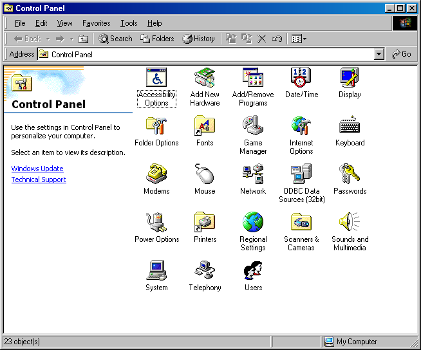Toggle the Folders pane button
The image size is (421, 350).
coord(157,39)
